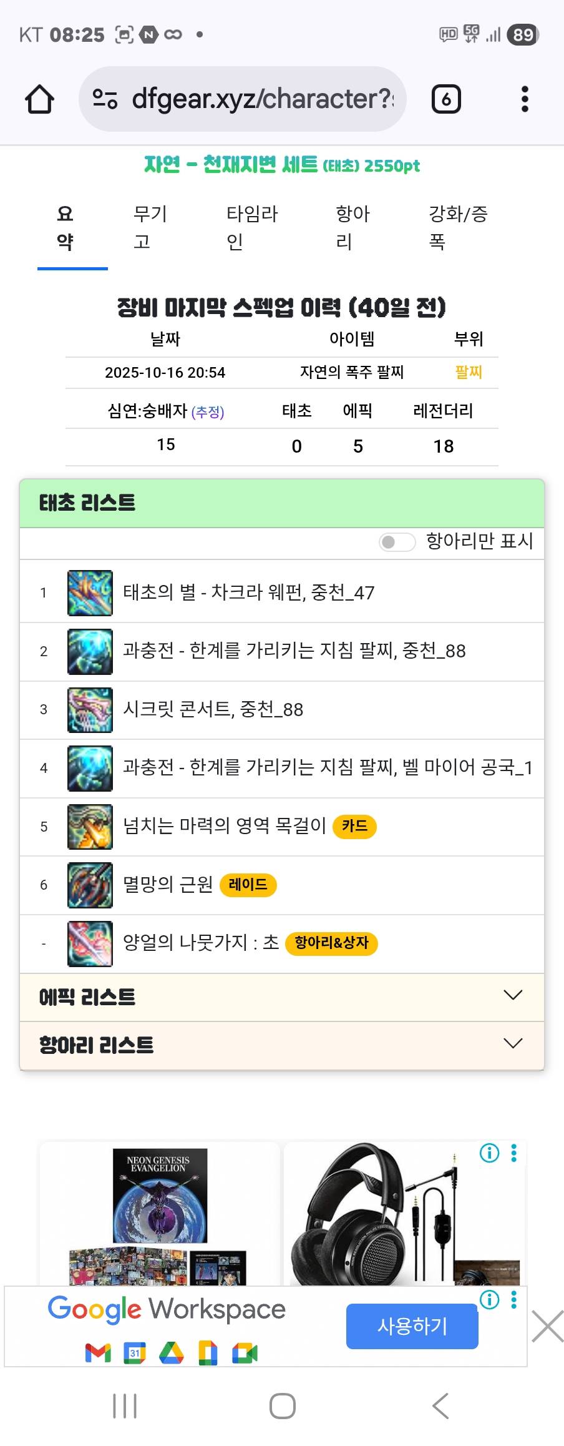This screenshot has width=564, height=1446.
Task: Expand the 에픽 리스트 section
Action: tap(281, 997)
